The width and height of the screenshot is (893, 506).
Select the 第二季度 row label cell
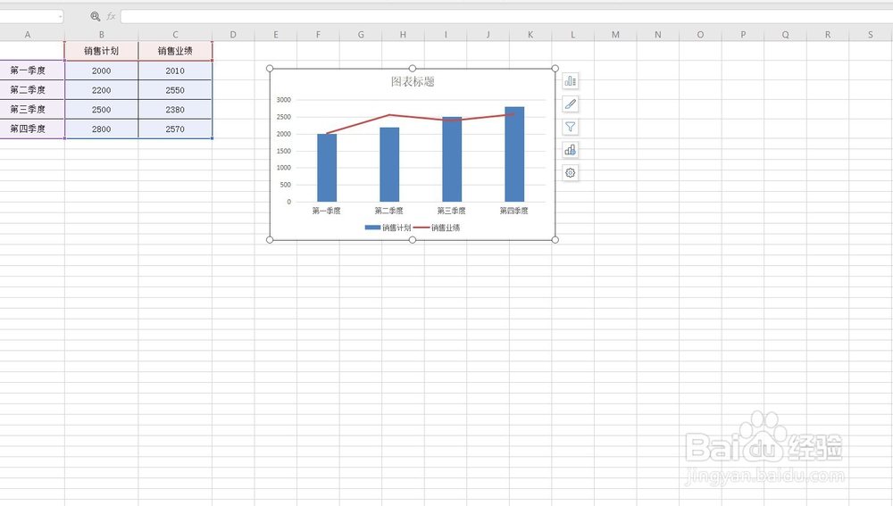coord(32,90)
